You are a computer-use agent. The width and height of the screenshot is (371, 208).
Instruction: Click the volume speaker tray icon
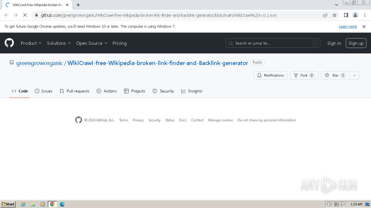(330, 204)
